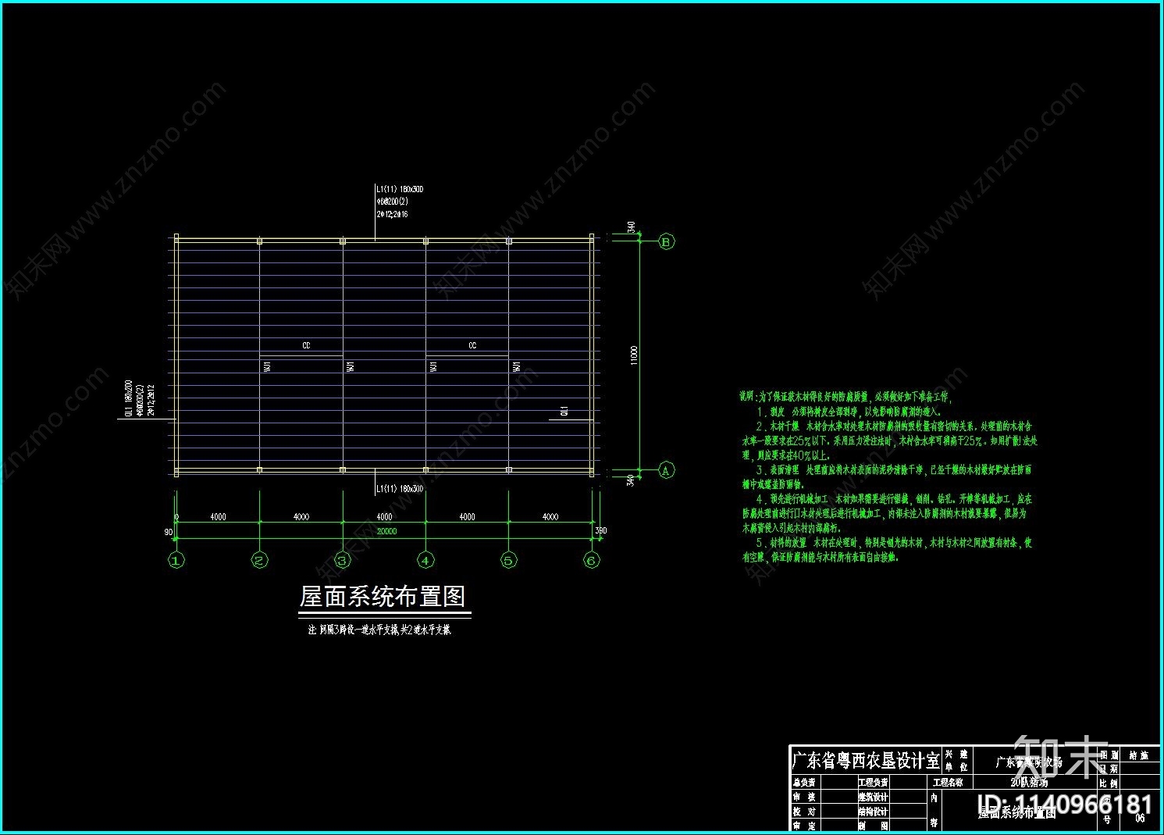
Task: Click note 5 about 材料的放置
Action: [887, 550]
